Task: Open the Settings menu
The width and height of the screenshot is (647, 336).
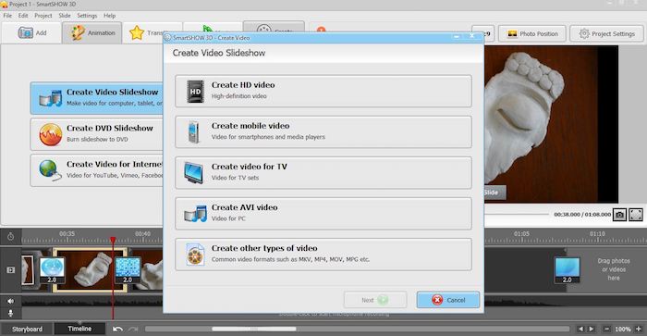Action: (87, 16)
